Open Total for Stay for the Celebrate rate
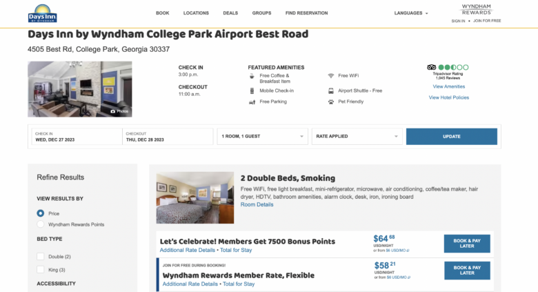This screenshot has height=292, width=538. [x=236, y=250]
